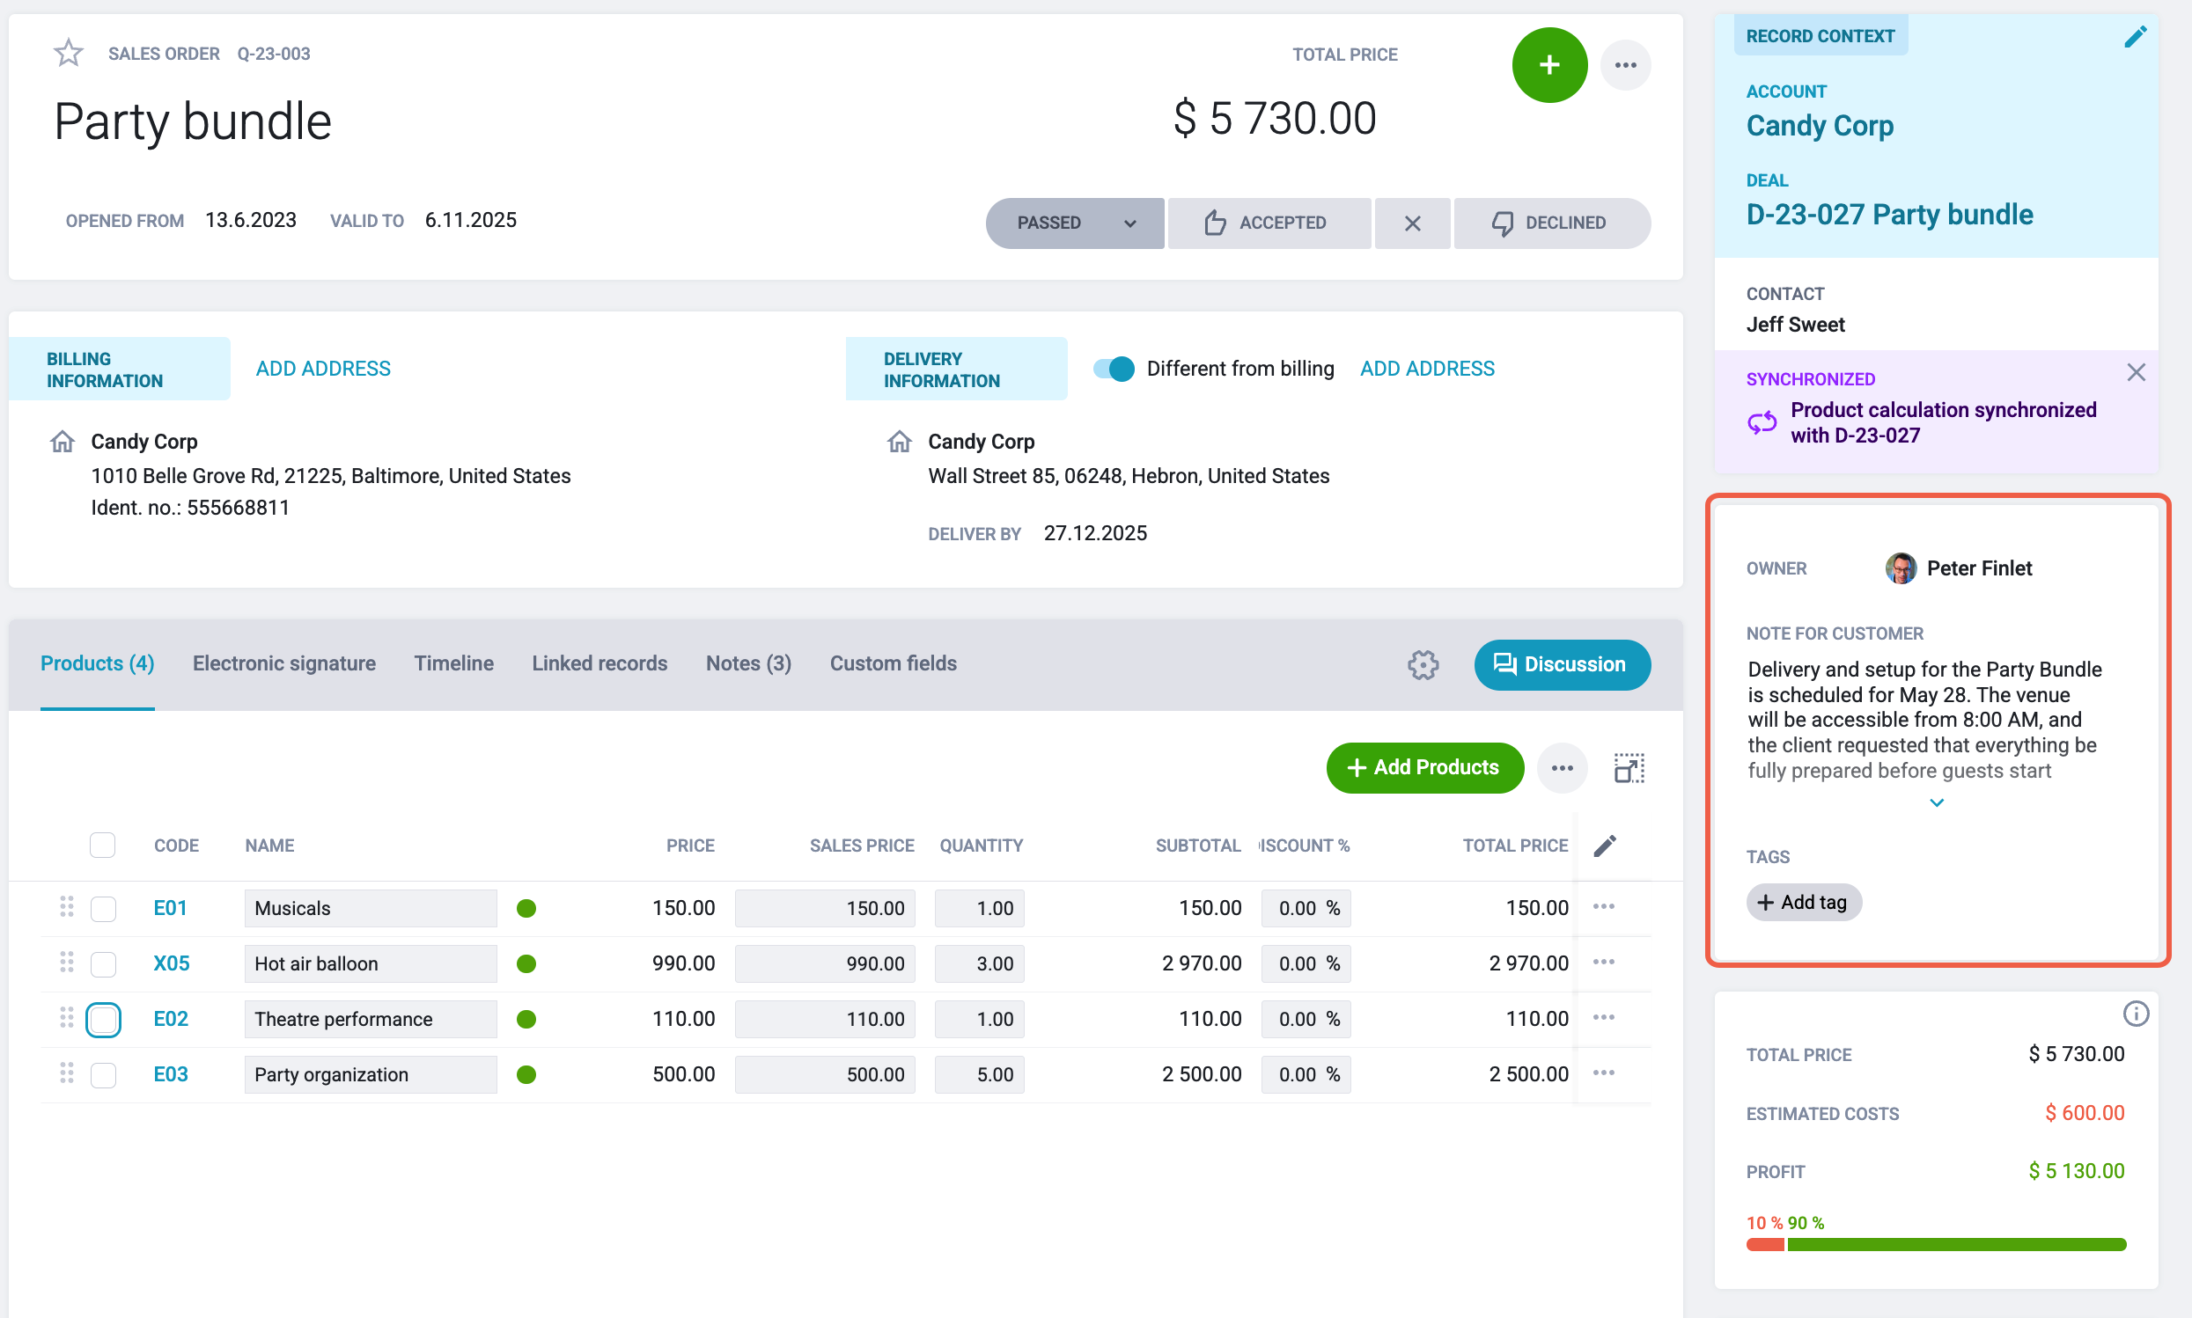Open row options for Hot air balloon
This screenshot has width=2192, height=1318.
click(x=1603, y=963)
